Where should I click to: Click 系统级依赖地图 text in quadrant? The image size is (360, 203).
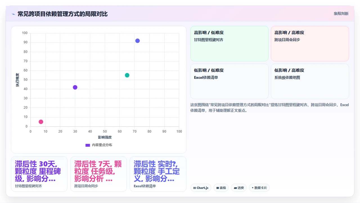(287, 77)
